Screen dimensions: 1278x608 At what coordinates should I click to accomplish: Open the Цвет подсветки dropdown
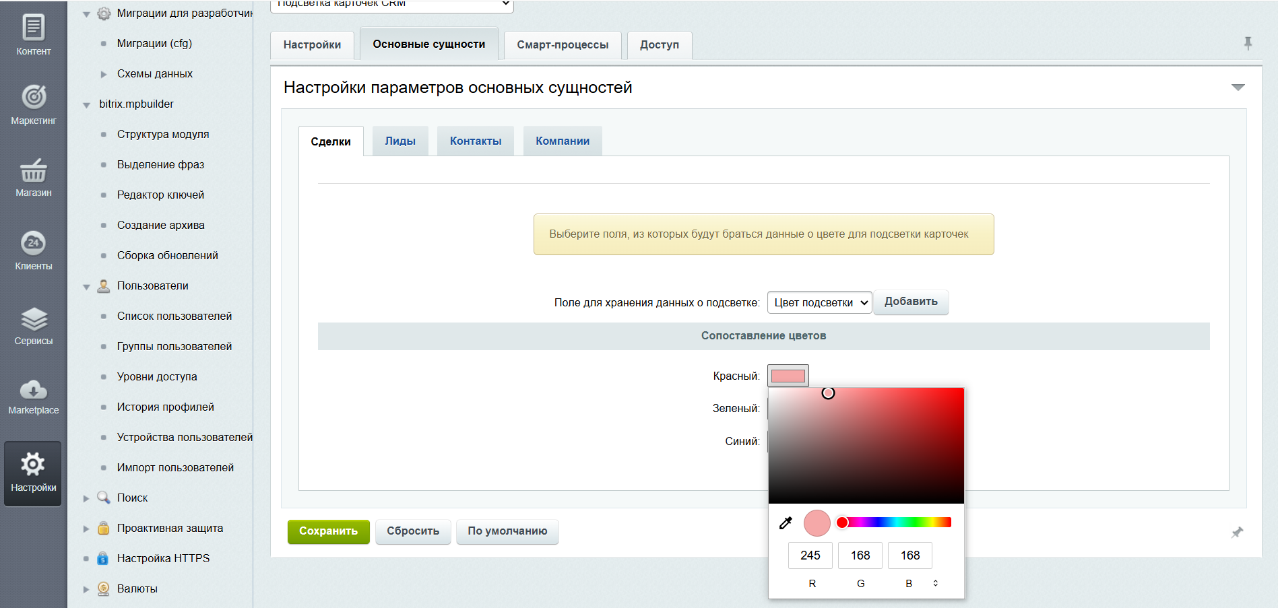point(819,303)
